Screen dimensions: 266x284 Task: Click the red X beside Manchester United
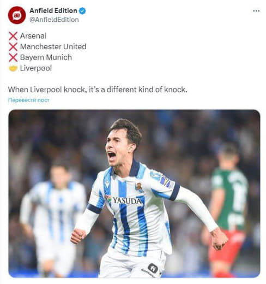(x=13, y=47)
